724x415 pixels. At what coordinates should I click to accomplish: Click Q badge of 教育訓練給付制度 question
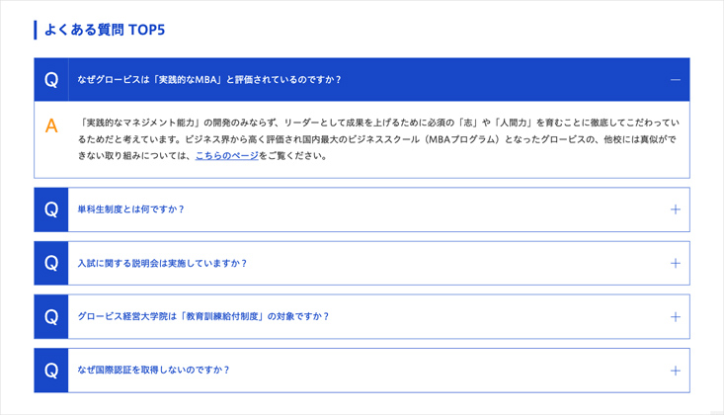[51, 316]
